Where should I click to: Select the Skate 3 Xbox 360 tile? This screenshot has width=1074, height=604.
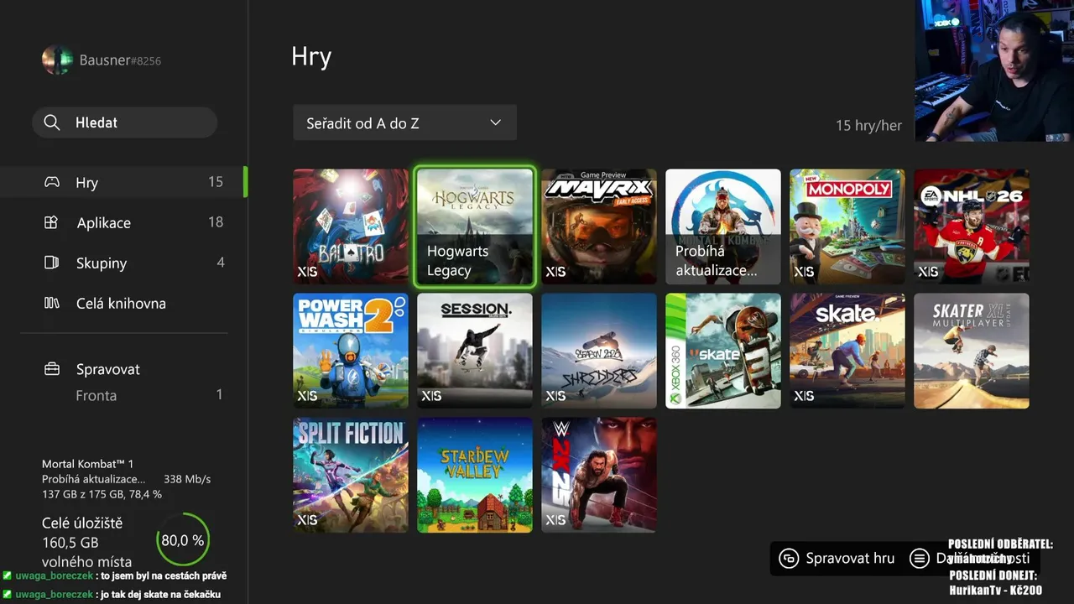[723, 351]
